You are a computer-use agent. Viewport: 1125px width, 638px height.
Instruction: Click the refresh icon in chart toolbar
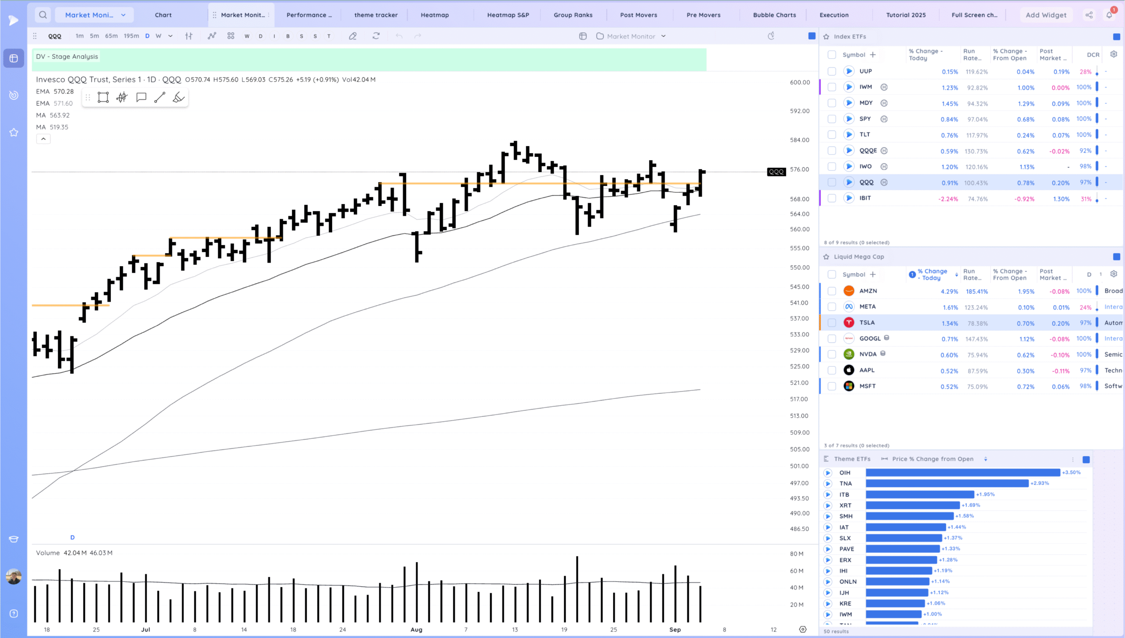(376, 36)
